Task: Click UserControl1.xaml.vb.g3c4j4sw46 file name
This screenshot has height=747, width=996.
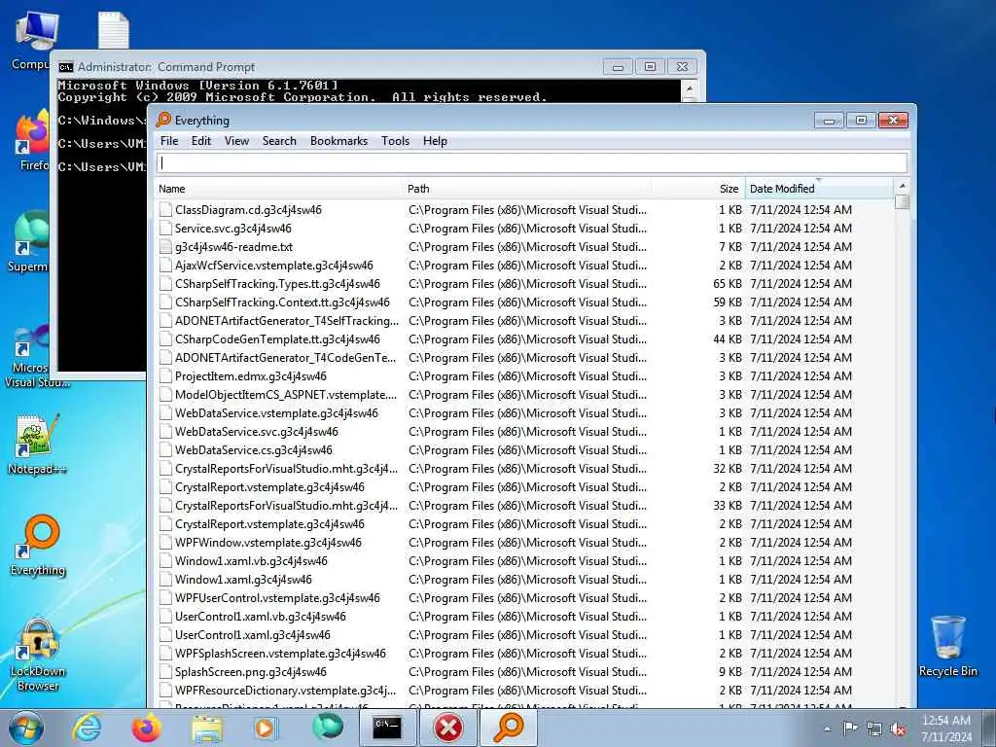Action: click(x=261, y=616)
